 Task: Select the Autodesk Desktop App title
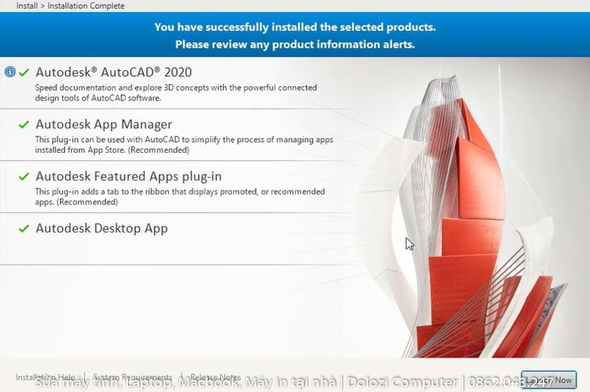101,228
